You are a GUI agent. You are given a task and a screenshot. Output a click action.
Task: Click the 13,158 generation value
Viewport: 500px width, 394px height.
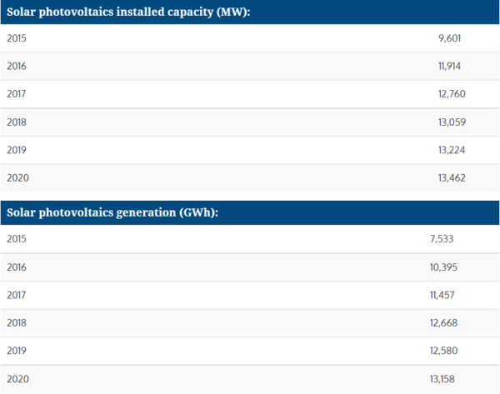pyautogui.click(x=442, y=379)
